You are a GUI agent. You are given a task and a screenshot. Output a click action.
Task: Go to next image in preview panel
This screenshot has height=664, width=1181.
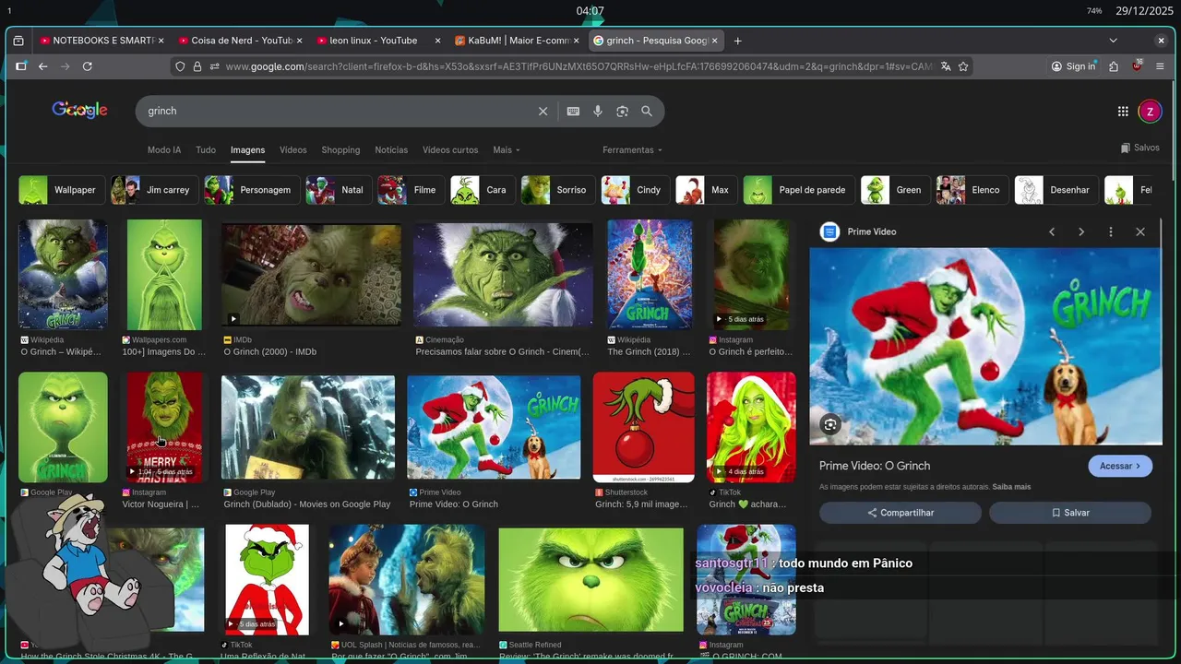(x=1081, y=231)
